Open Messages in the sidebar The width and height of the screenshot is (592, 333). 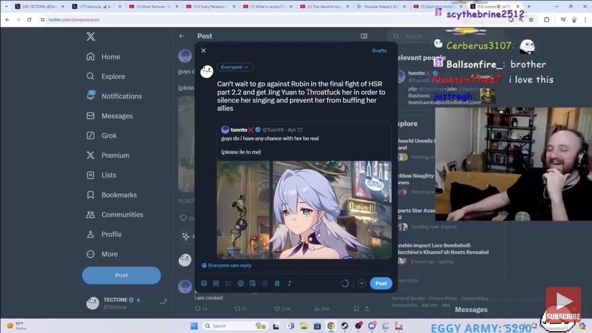[x=110, y=116]
